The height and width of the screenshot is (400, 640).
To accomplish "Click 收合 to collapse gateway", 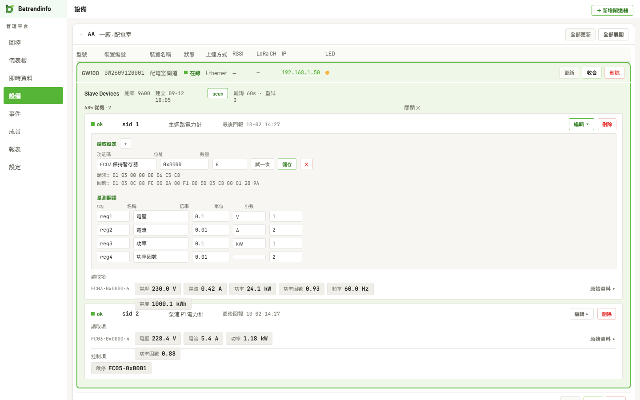I will pos(592,73).
